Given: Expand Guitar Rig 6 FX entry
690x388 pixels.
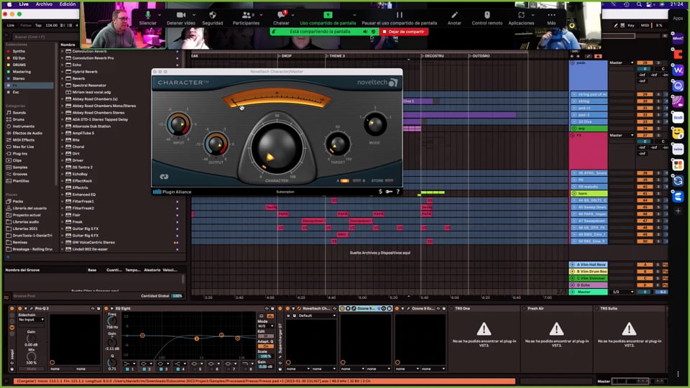Looking at the screenshot, I should coord(62,236).
